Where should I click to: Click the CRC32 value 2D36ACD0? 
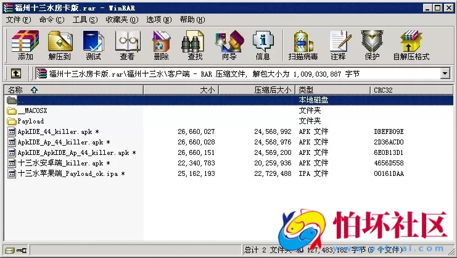click(x=389, y=142)
